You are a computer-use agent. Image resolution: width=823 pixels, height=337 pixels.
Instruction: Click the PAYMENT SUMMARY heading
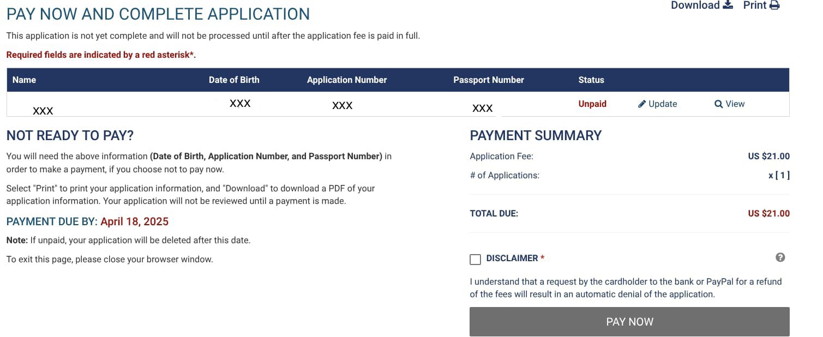coord(536,136)
